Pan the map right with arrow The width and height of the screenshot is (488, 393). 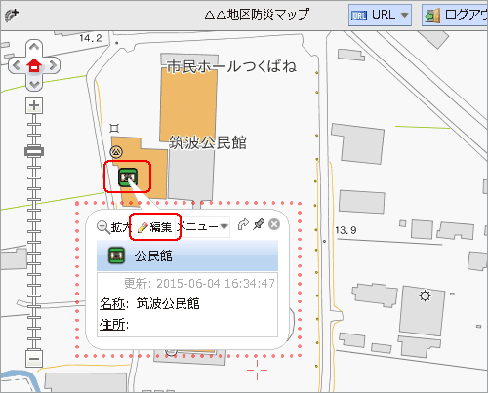[x=53, y=65]
